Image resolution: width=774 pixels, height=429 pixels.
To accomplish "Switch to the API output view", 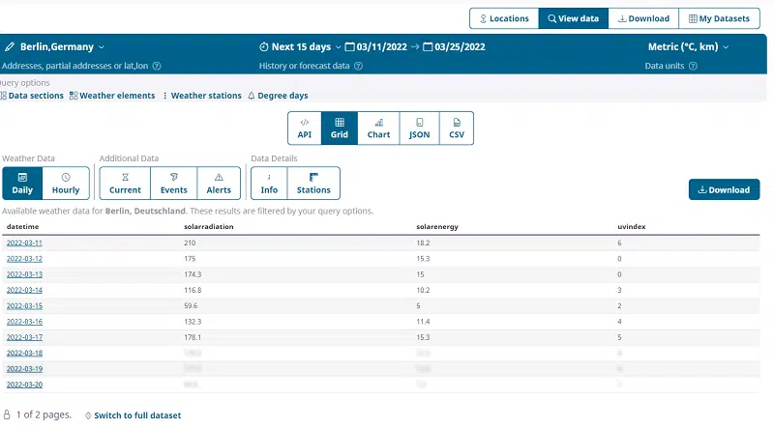I will point(304,128).
